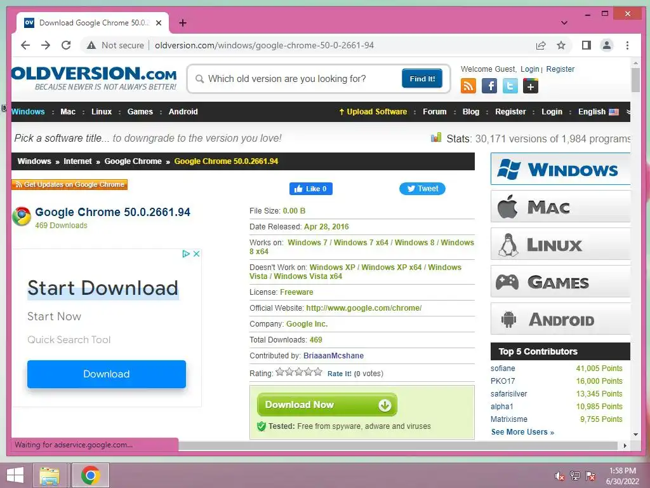Viewport: 650px width, 488px height.
Task: Click the Register link beside Welcome Guest
Action: pyautogui.click(x=560, y=69)
